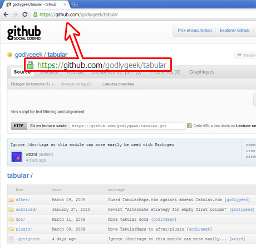The height and width of the screenshot is (248, 256).
Task: Click 'Guard TabularMaps.vim against absent' message
Action: [x=165, y=200]
